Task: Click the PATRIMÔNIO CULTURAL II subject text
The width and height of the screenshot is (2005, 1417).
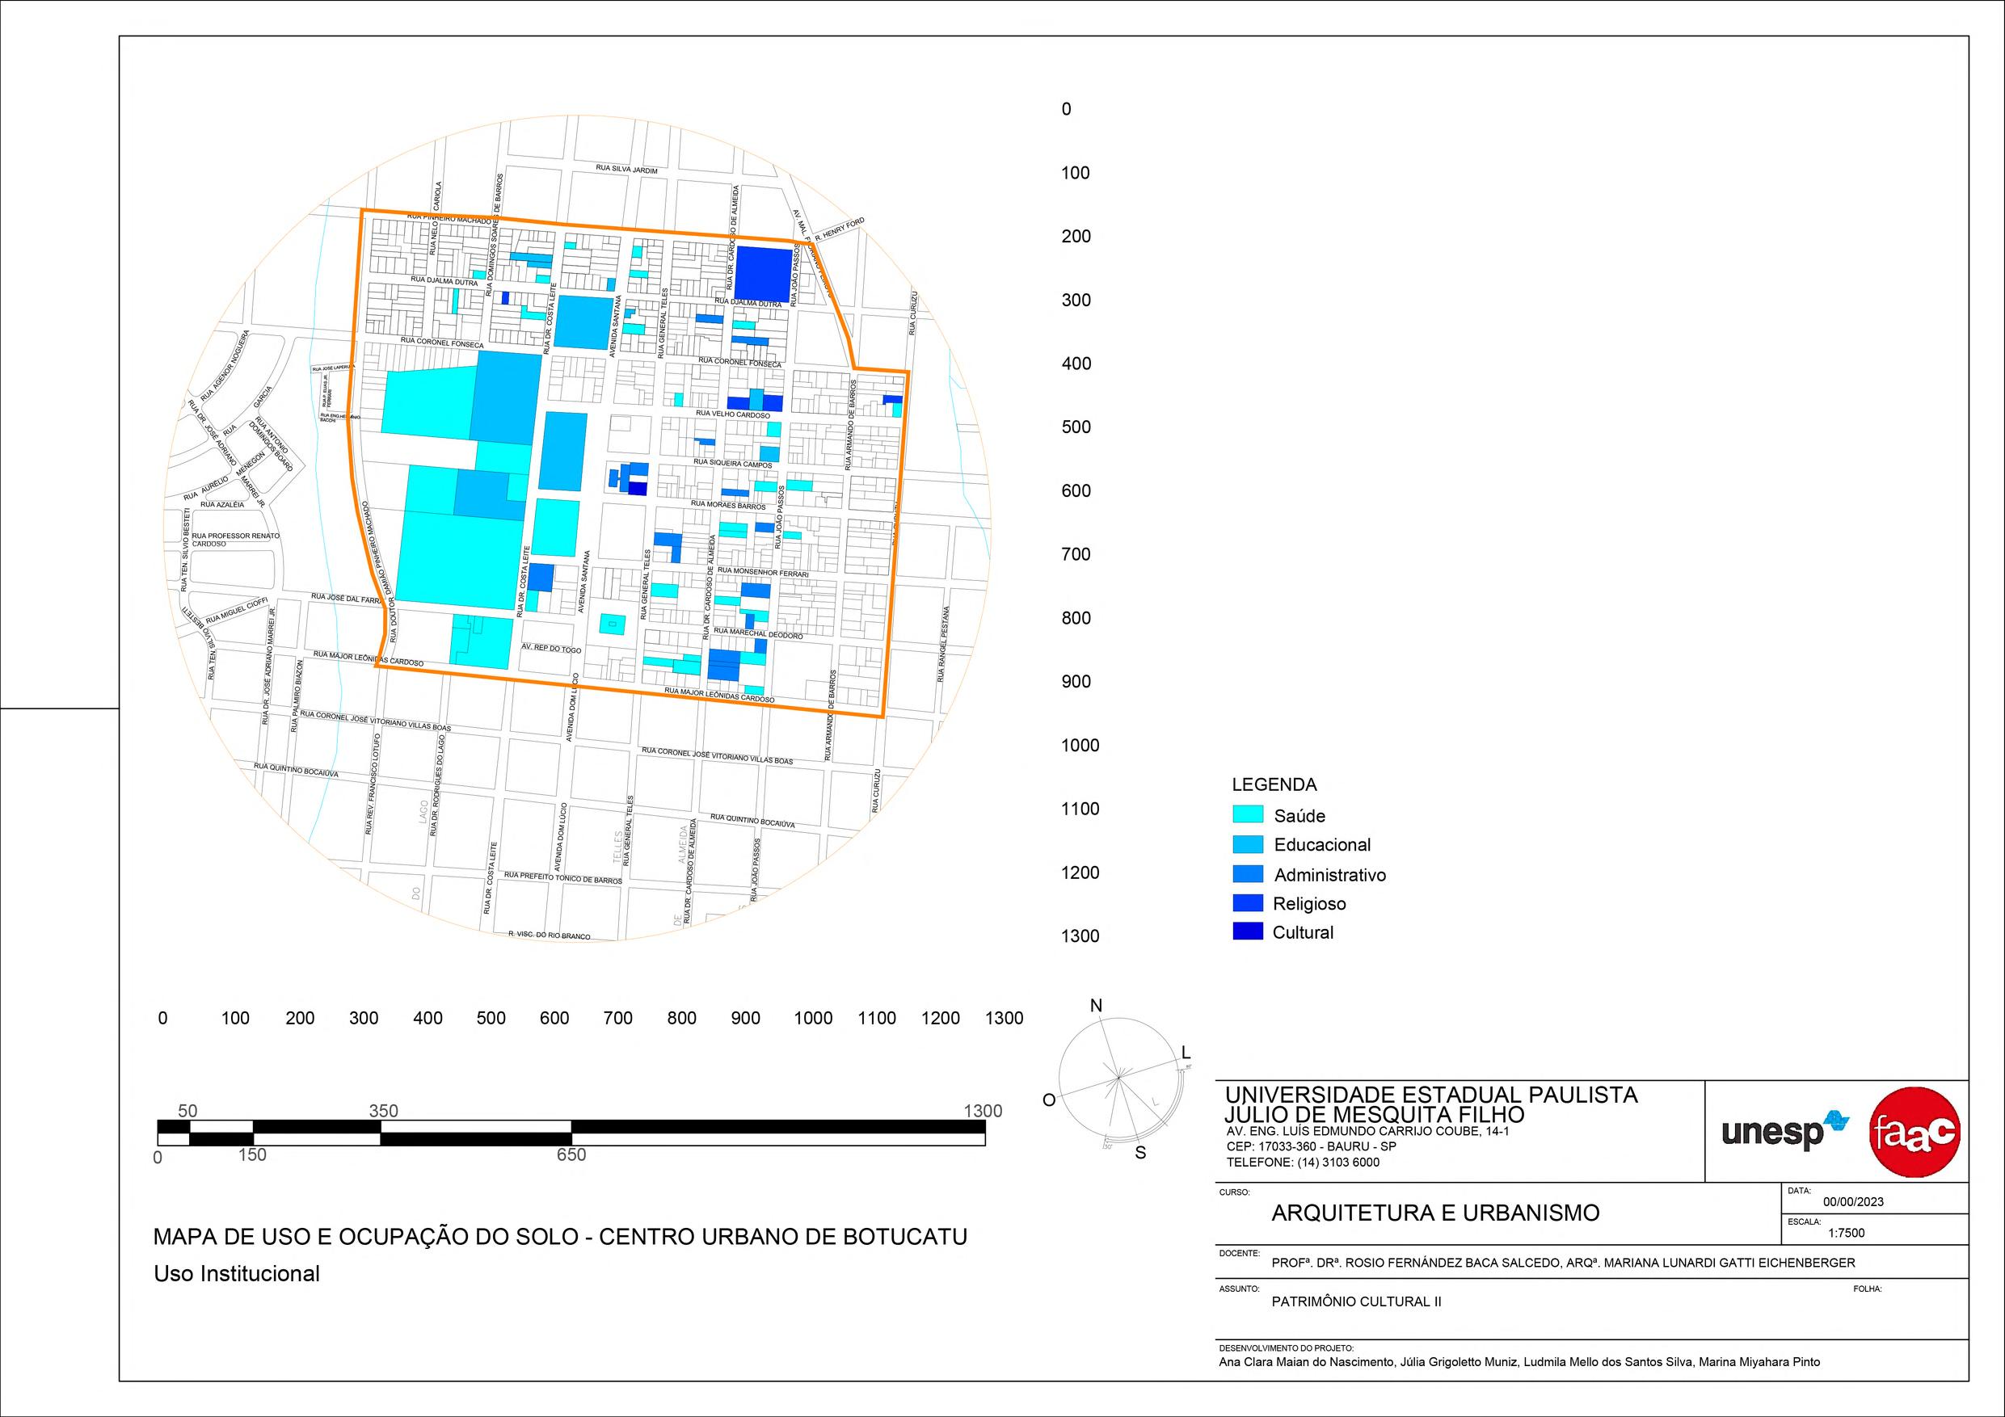Action: [1356, 1301]
